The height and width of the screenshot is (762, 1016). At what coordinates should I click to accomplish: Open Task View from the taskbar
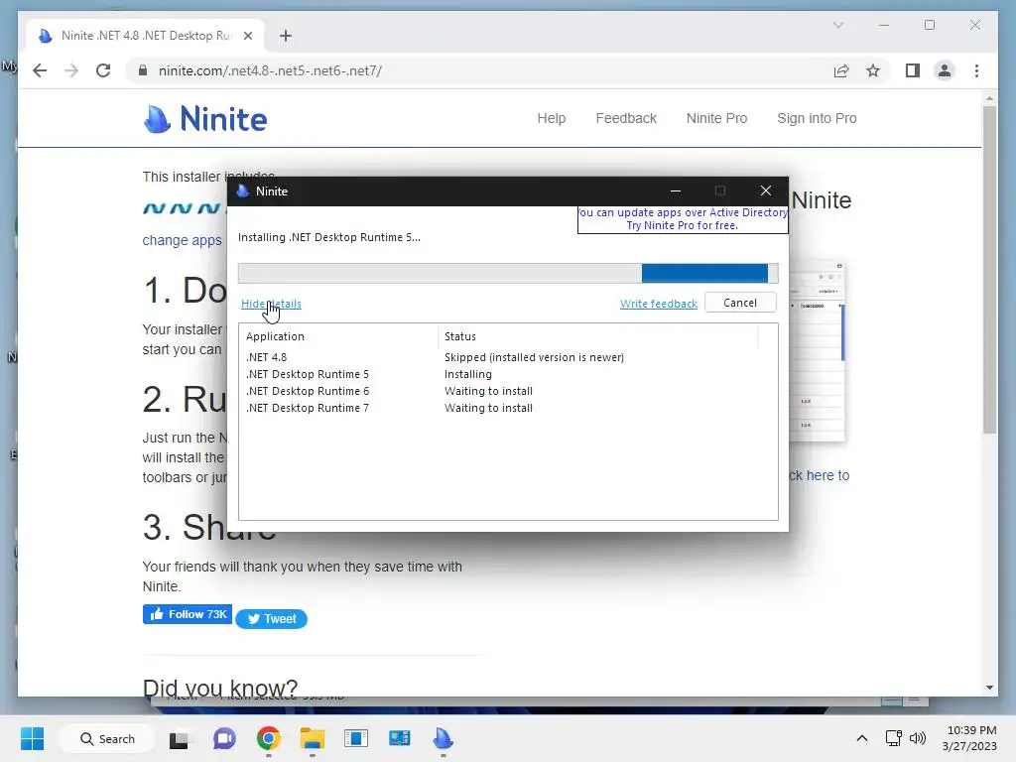(179, 738)
